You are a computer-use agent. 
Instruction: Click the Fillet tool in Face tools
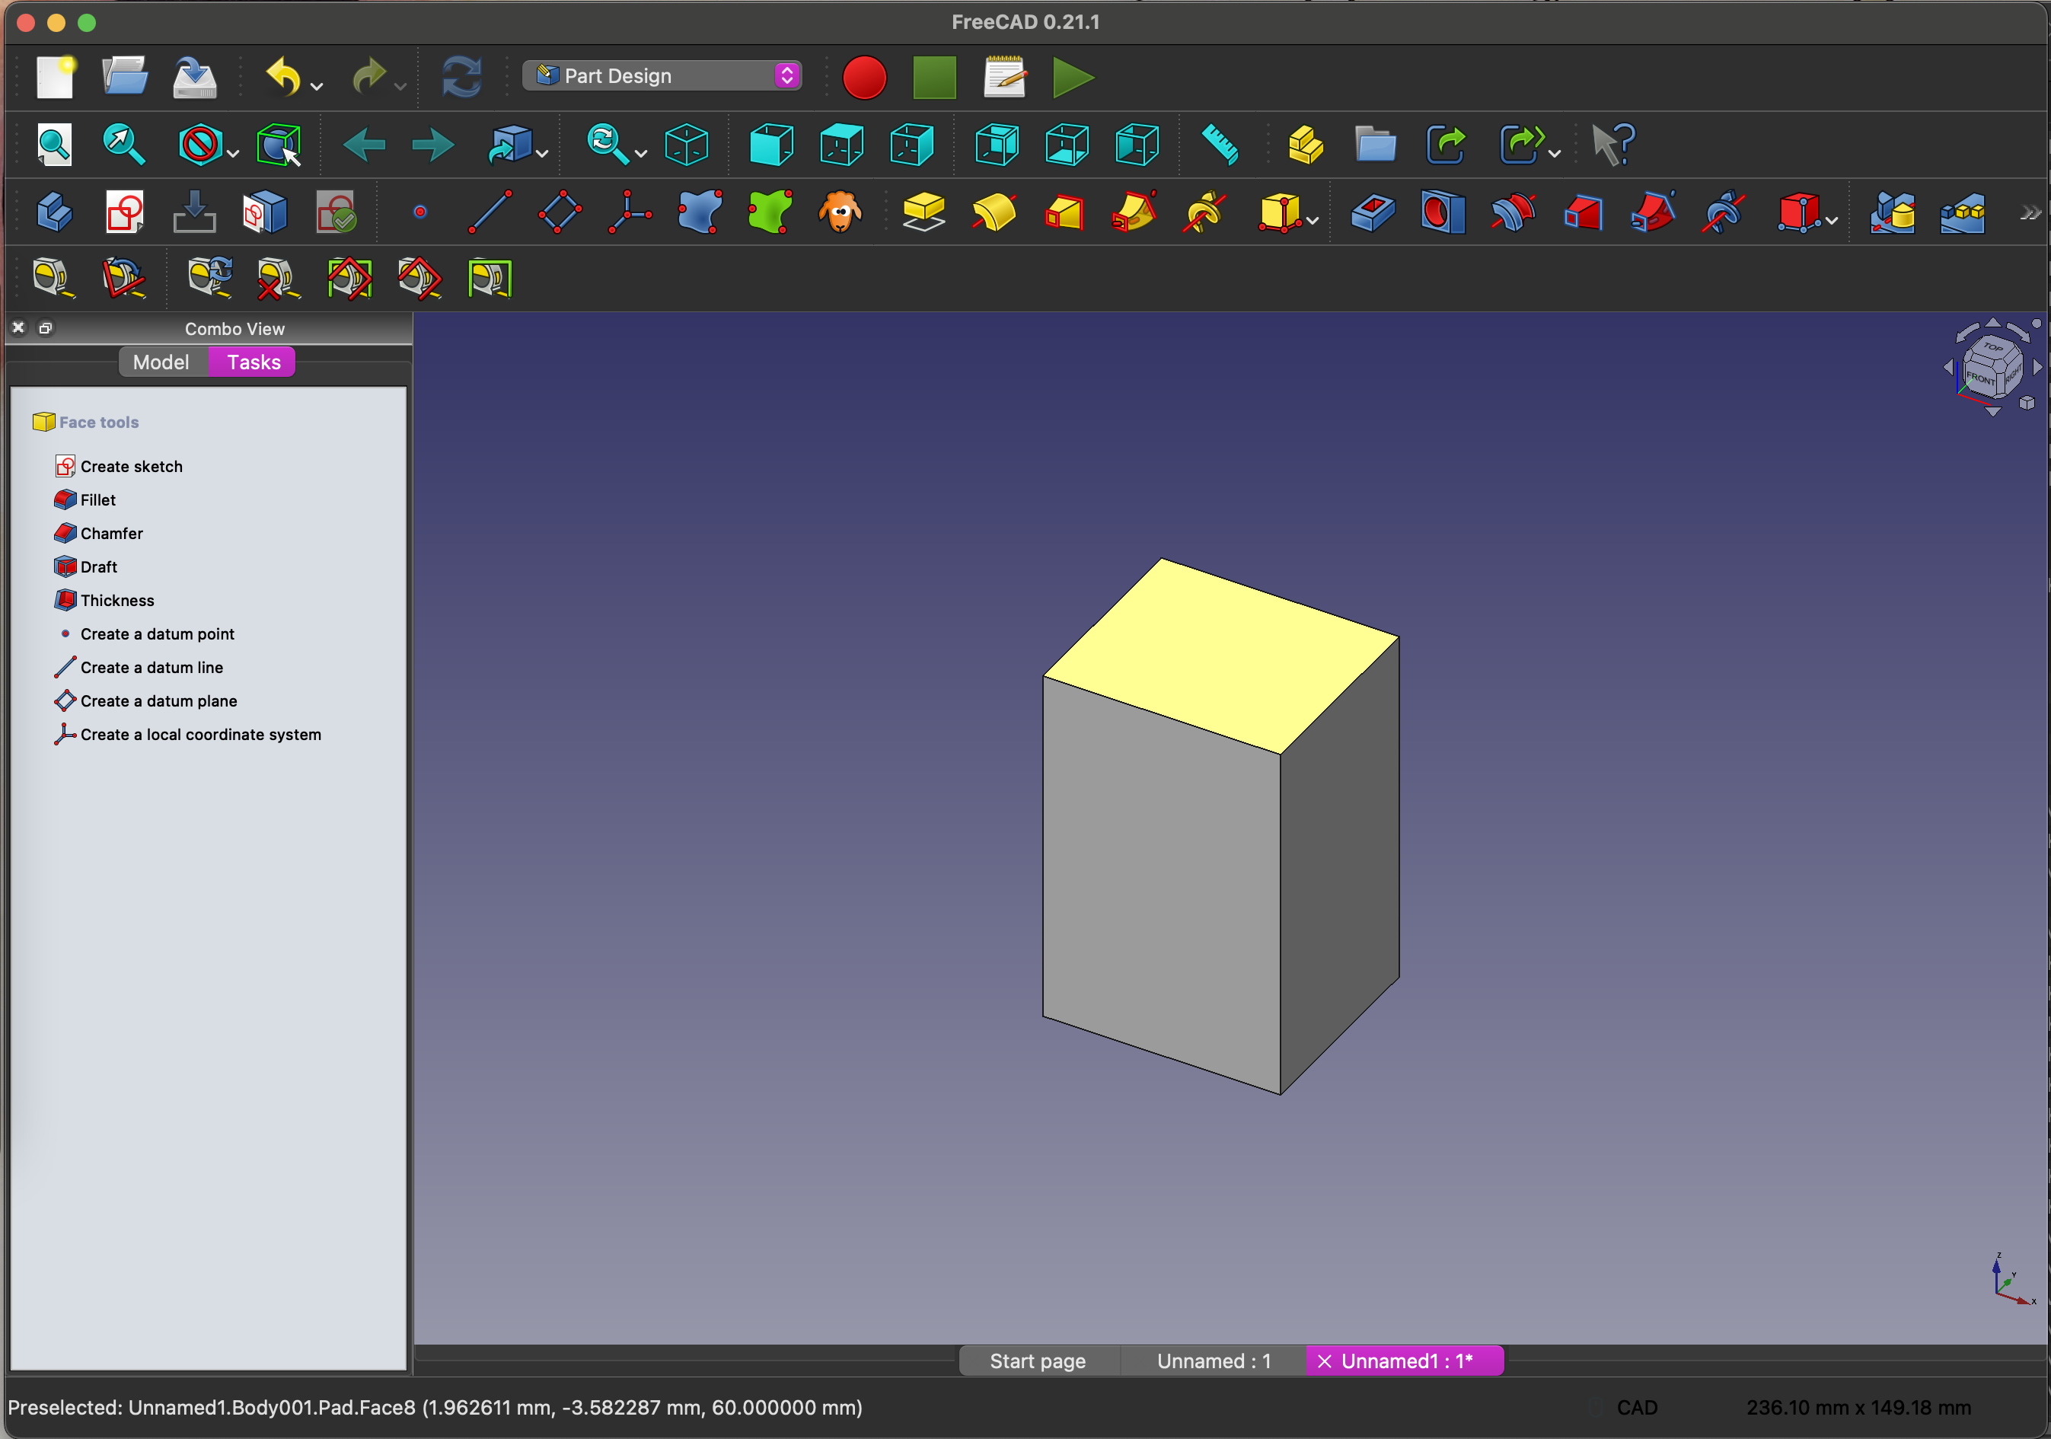pos(98,500)
